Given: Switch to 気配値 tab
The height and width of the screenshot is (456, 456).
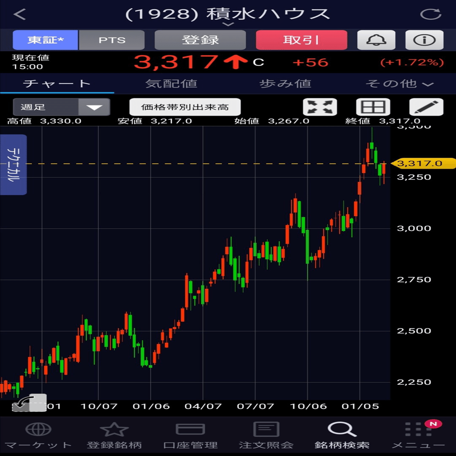Looking at the screenshot, I should (171, 84).
